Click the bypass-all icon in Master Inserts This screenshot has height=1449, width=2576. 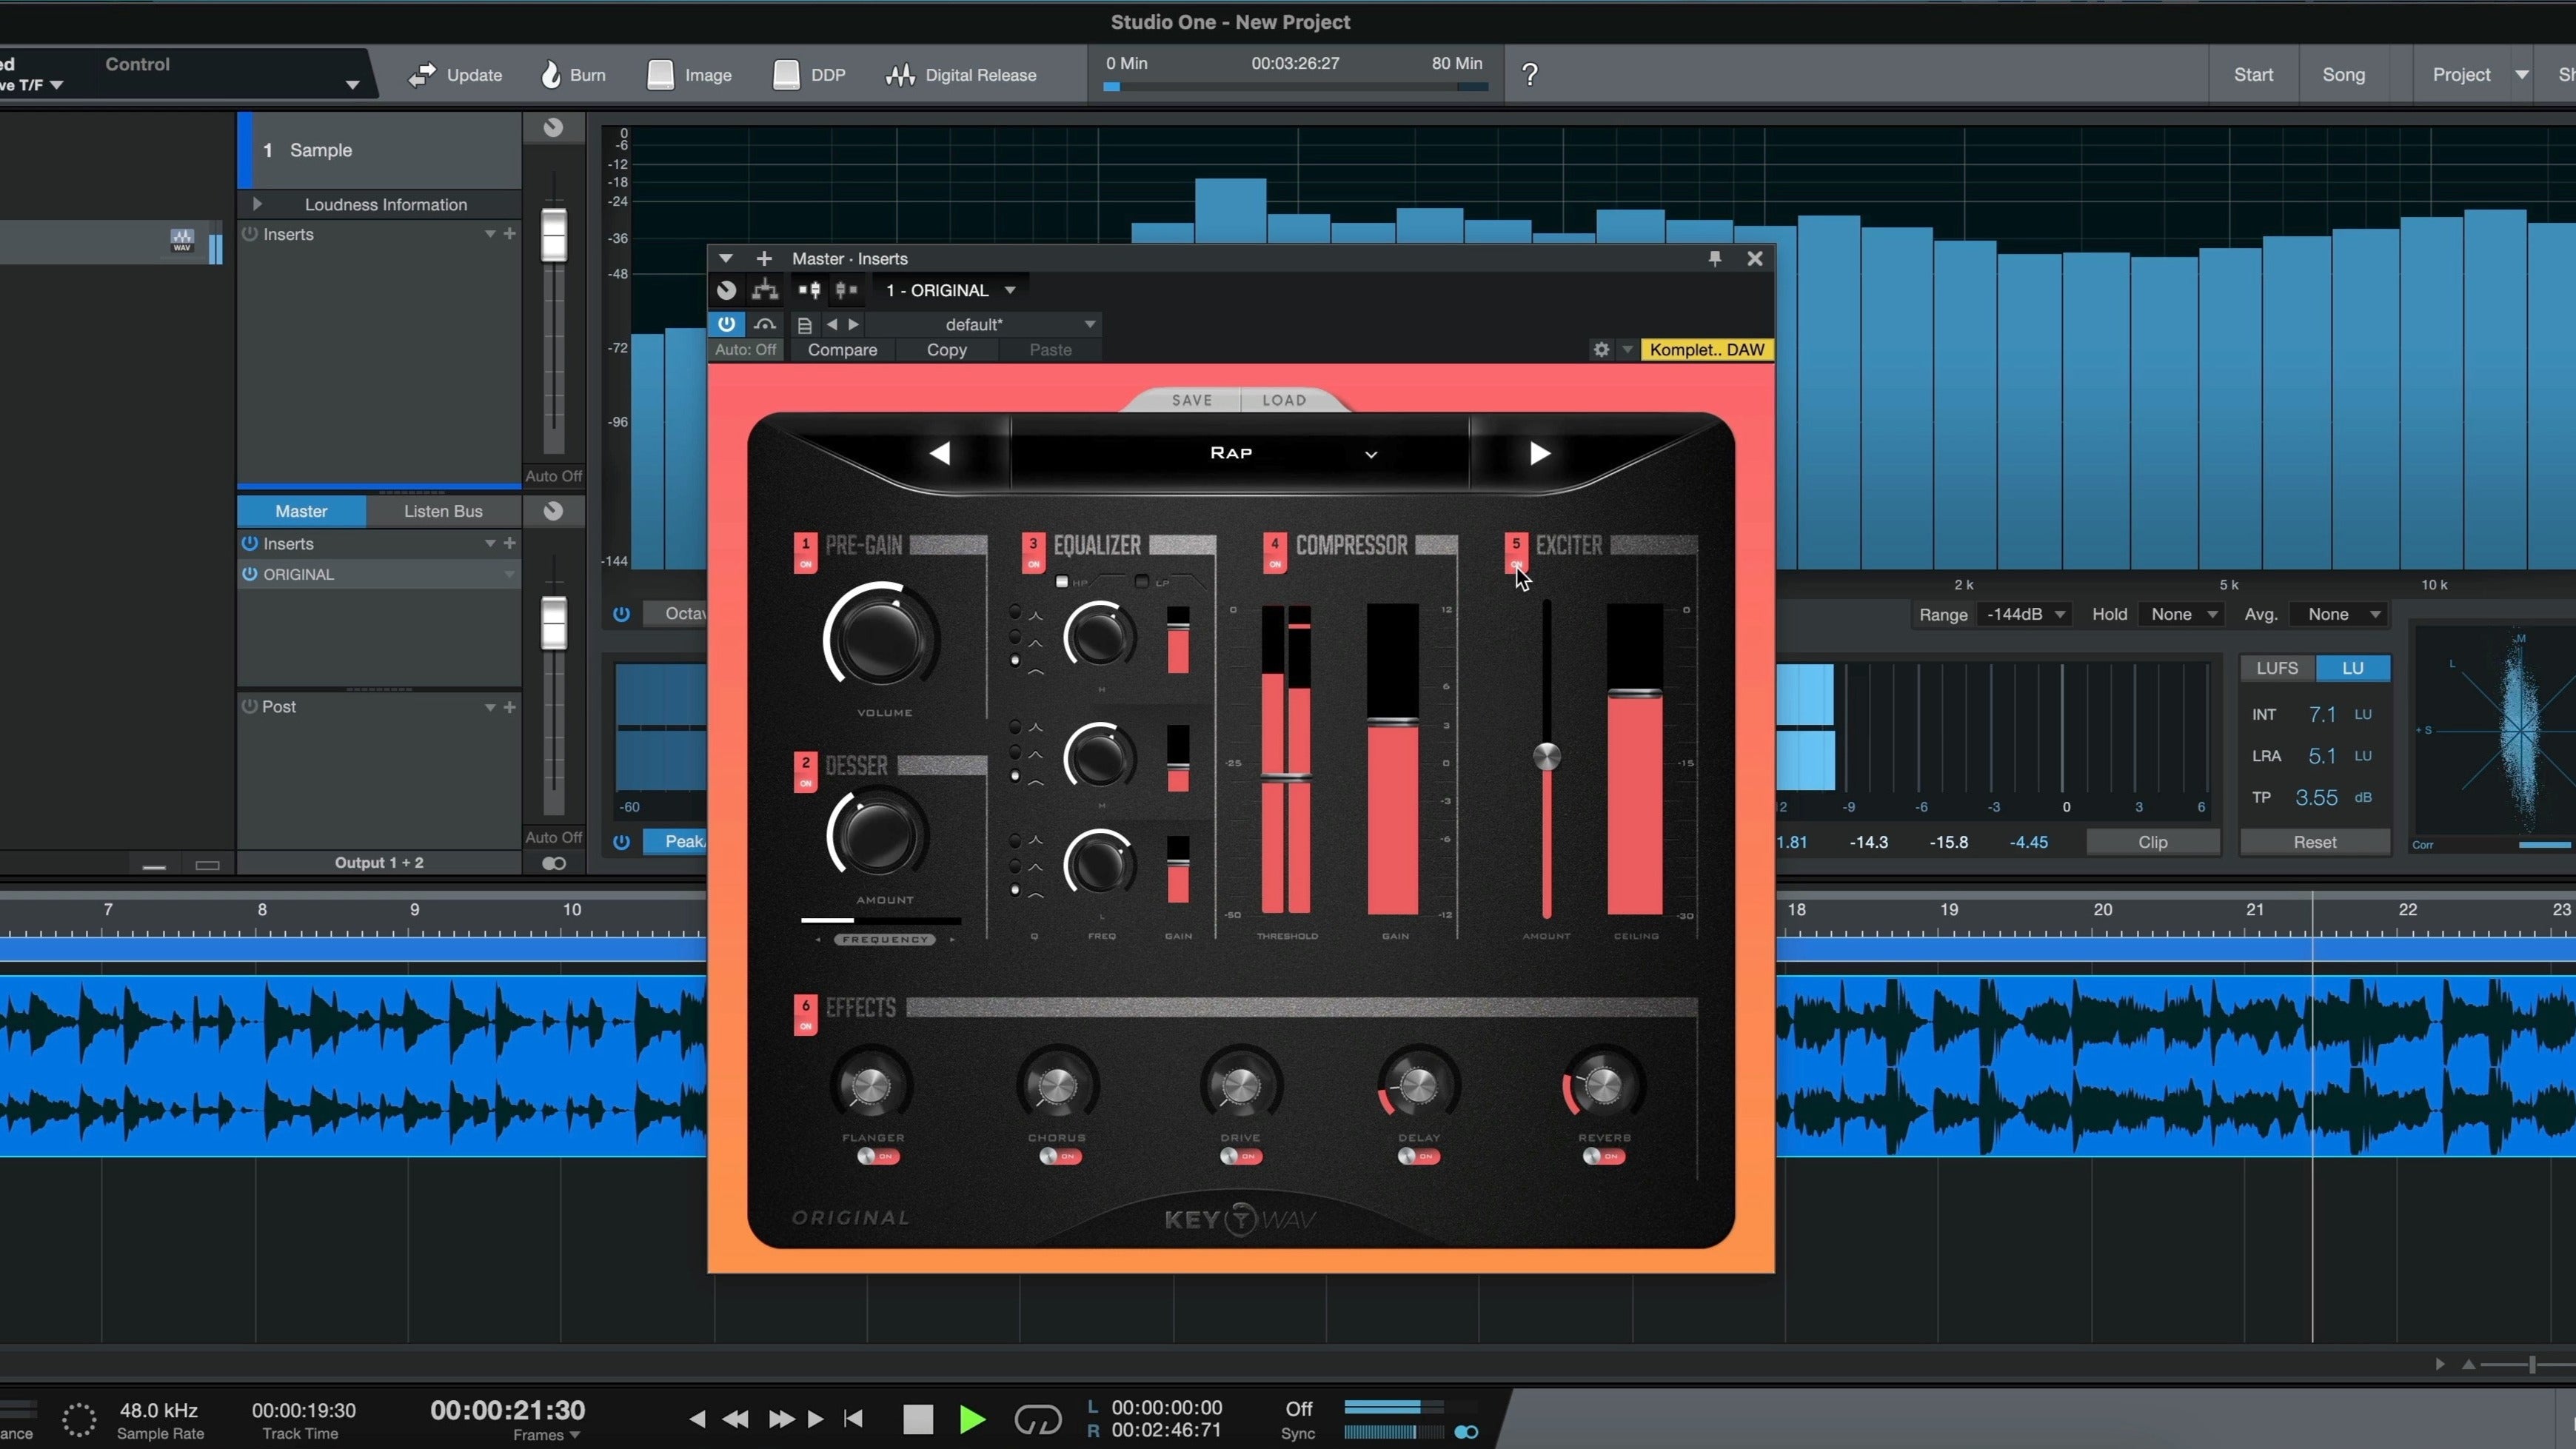coord(726,290)
